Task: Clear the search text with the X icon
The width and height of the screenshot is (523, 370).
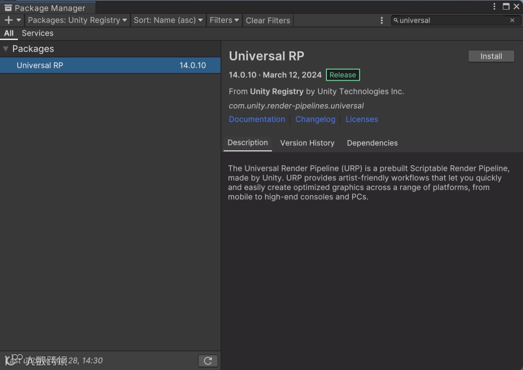Action: click(x=512, y=21)
